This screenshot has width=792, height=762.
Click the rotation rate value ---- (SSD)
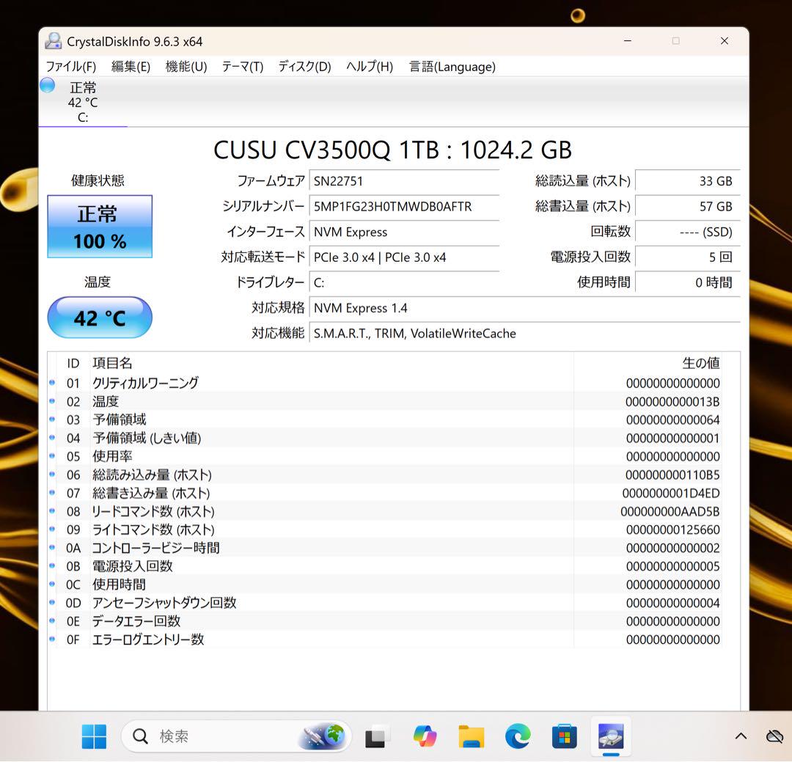(688, 232)
